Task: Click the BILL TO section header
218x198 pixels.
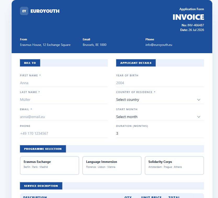Action: 30,63
